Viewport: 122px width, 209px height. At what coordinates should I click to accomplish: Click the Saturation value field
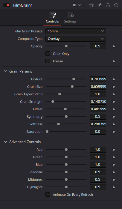(98, 132)
